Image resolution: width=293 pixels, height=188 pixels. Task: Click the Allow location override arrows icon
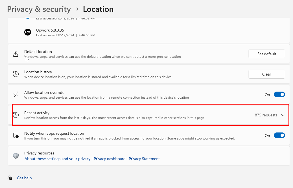click(x=16, y=95)
